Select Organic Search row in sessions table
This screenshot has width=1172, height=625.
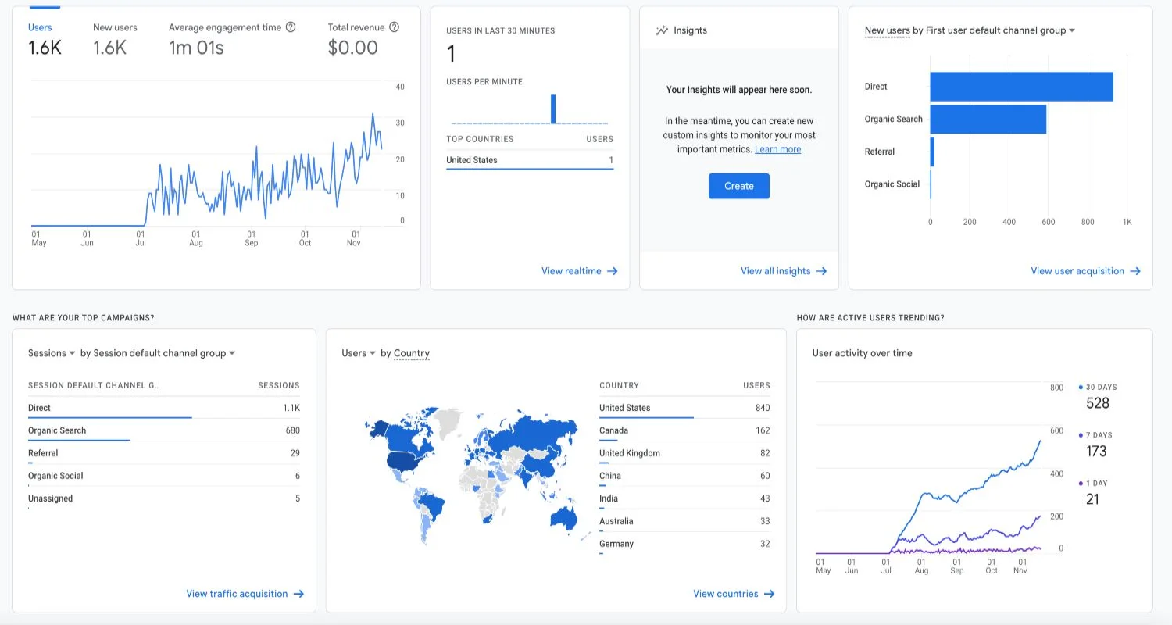[163, 430]
